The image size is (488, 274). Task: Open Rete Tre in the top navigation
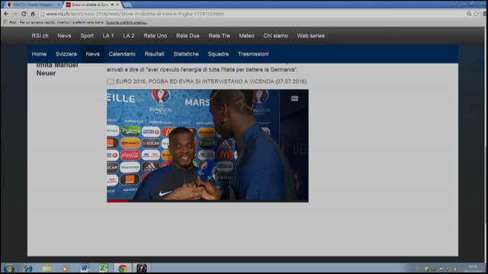(x=219, y=36)
